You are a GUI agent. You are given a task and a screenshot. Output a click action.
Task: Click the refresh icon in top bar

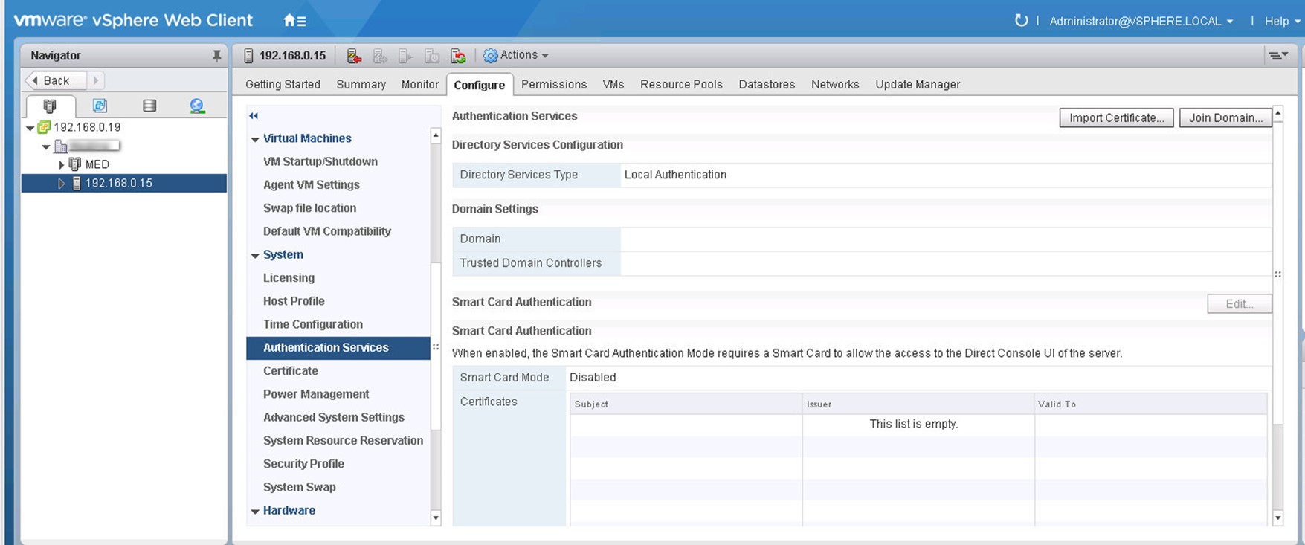[x=1021, y=21]
